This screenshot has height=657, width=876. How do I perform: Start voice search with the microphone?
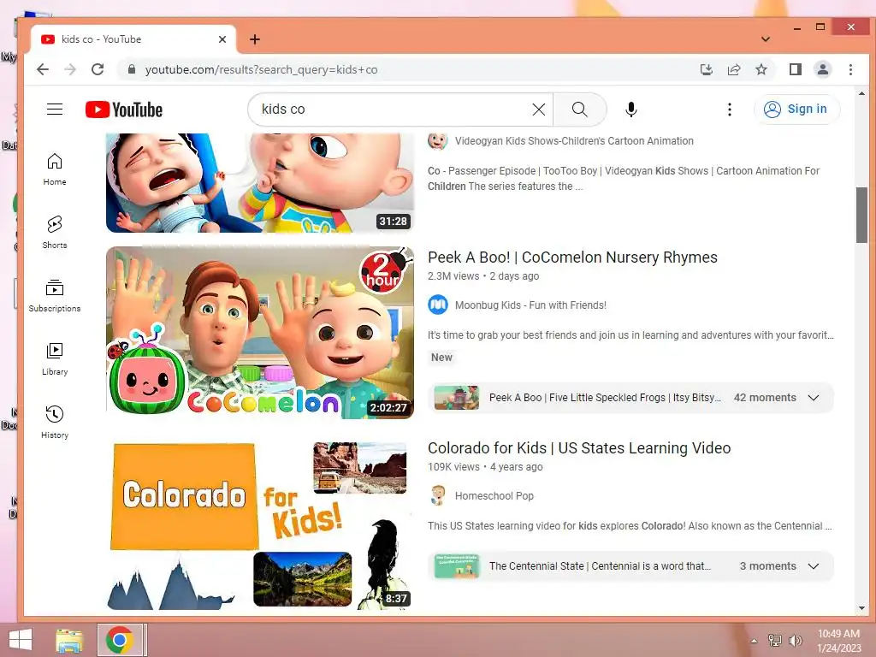(x=630, y=109)
